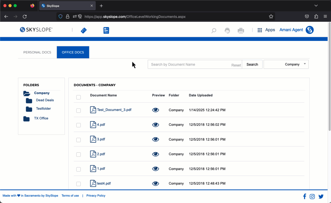Open the Firefox hamburger menu
Screen dimensions: 331x203
coord(325,17)
